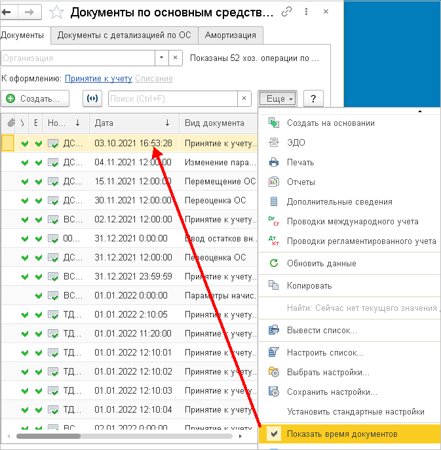The width and height of the screenshot is (441, 450).
Task: Click date cell 04.11.2021 12:00:00
Action: [133, 162]
